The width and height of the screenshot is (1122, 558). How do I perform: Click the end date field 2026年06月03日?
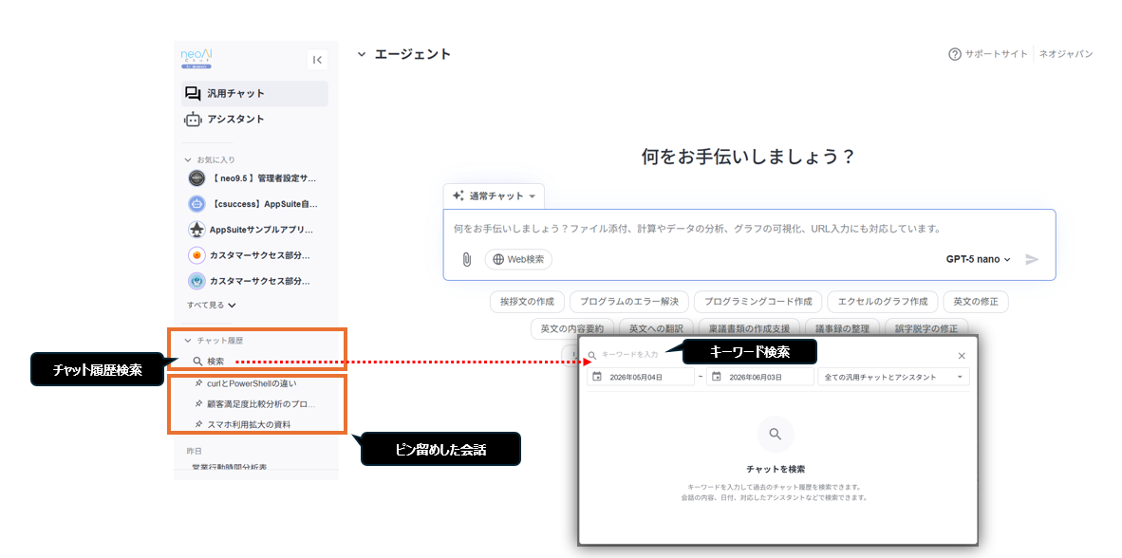point(760,377)
